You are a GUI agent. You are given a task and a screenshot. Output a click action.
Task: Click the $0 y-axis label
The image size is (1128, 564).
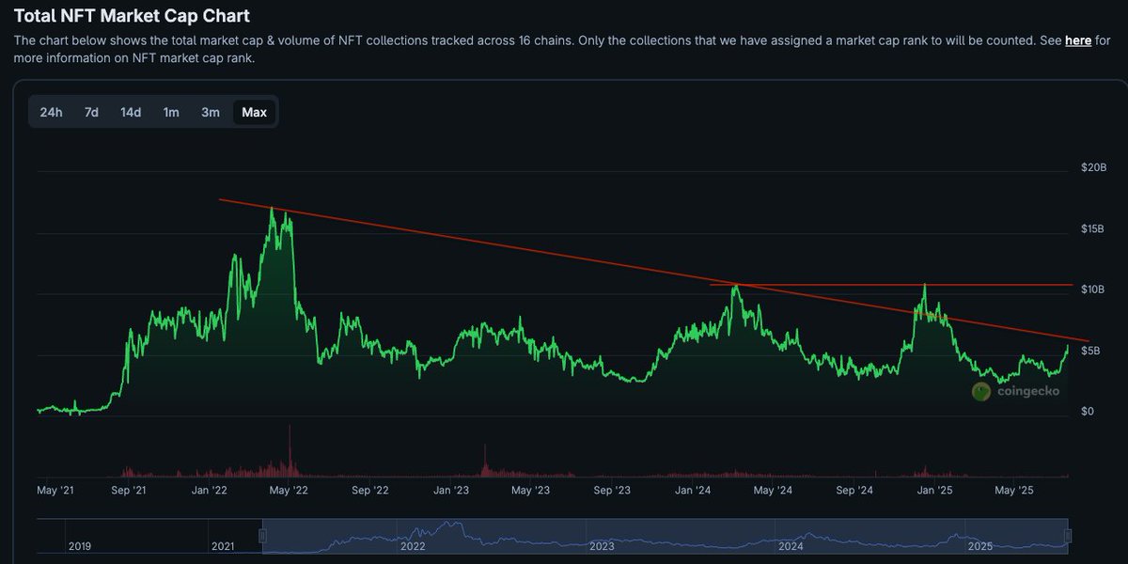pos(1088,412)
